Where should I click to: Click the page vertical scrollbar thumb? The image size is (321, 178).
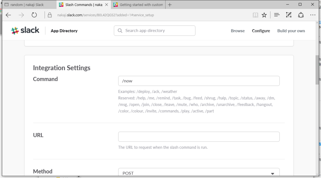pos(317,70)
